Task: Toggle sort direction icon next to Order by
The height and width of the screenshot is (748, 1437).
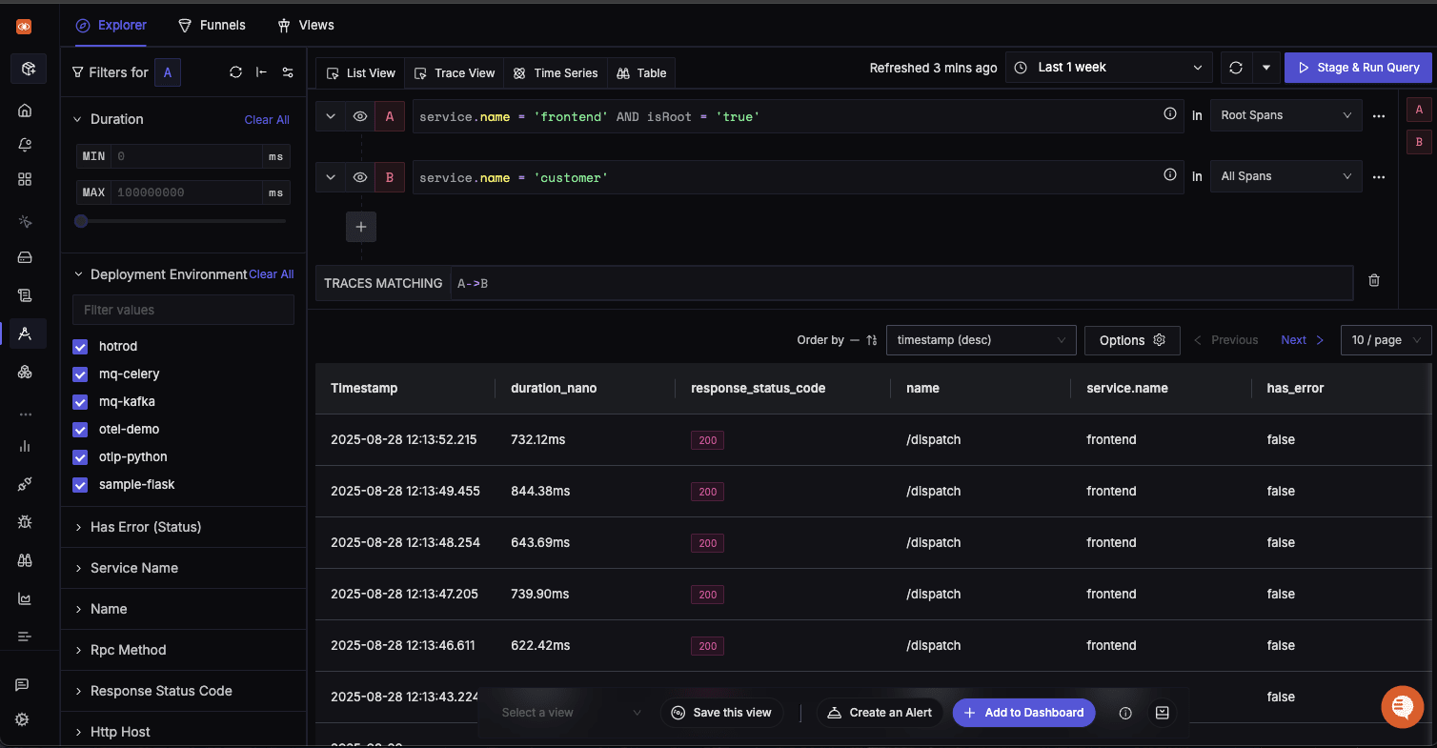Action: tap(871, 340)
